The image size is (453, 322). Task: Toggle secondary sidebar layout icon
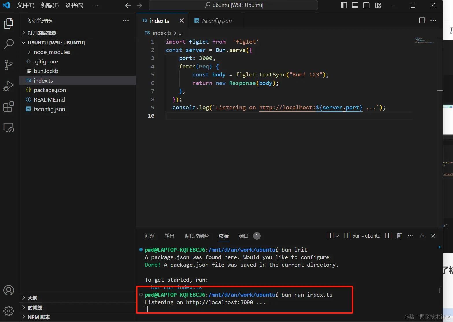pyautogui.click(x=366, y=5)
